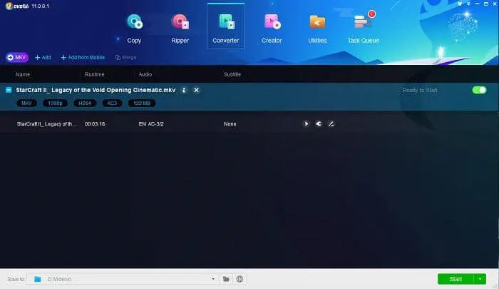Image resolution: width=499 pixels, height=289 pixels.
Task: Click Add from Mobile
Action: (x=83, y=57)
